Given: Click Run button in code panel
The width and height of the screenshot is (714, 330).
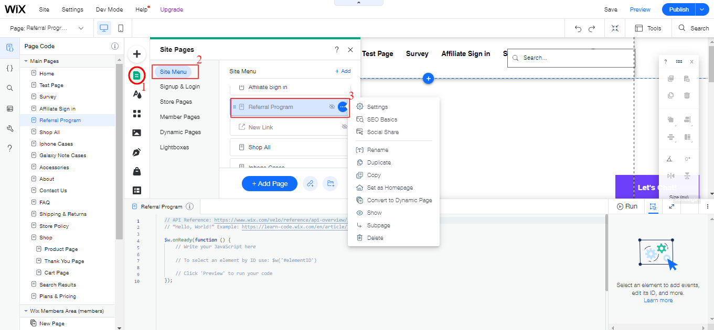Looking at the screenshot, I should coord(627,206).
